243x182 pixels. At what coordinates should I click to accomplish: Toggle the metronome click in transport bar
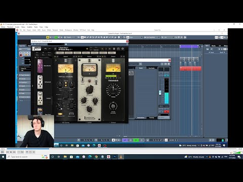[166, 140]
